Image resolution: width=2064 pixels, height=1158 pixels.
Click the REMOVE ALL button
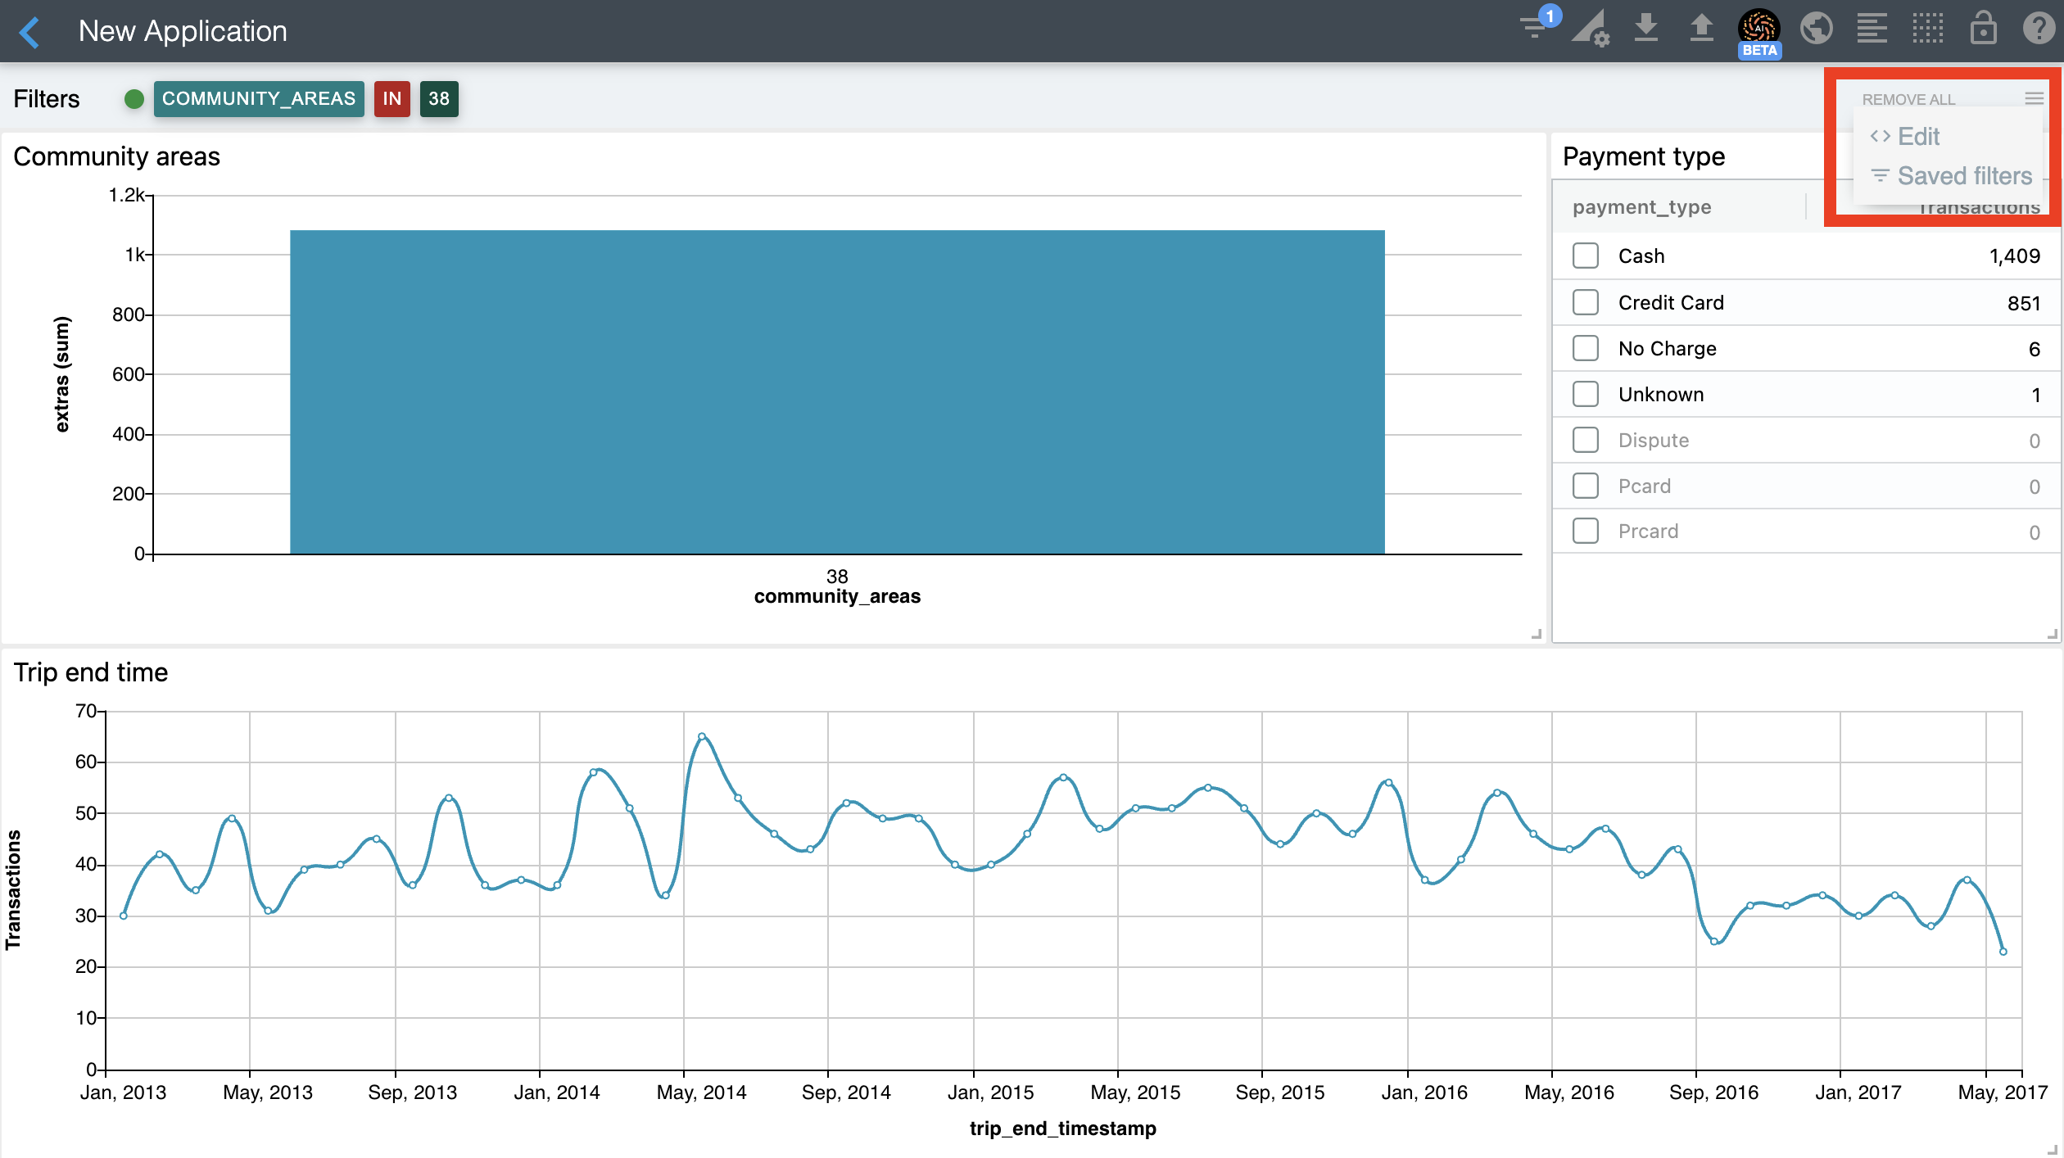1908,99
